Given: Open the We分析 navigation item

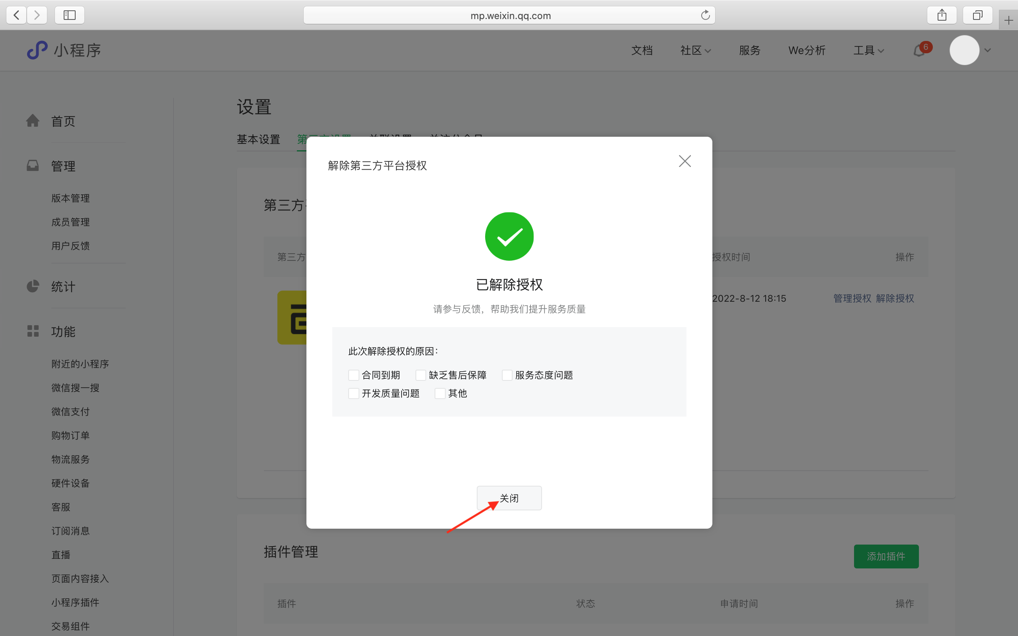Looking at the screenshot, I should coord(807,50).
